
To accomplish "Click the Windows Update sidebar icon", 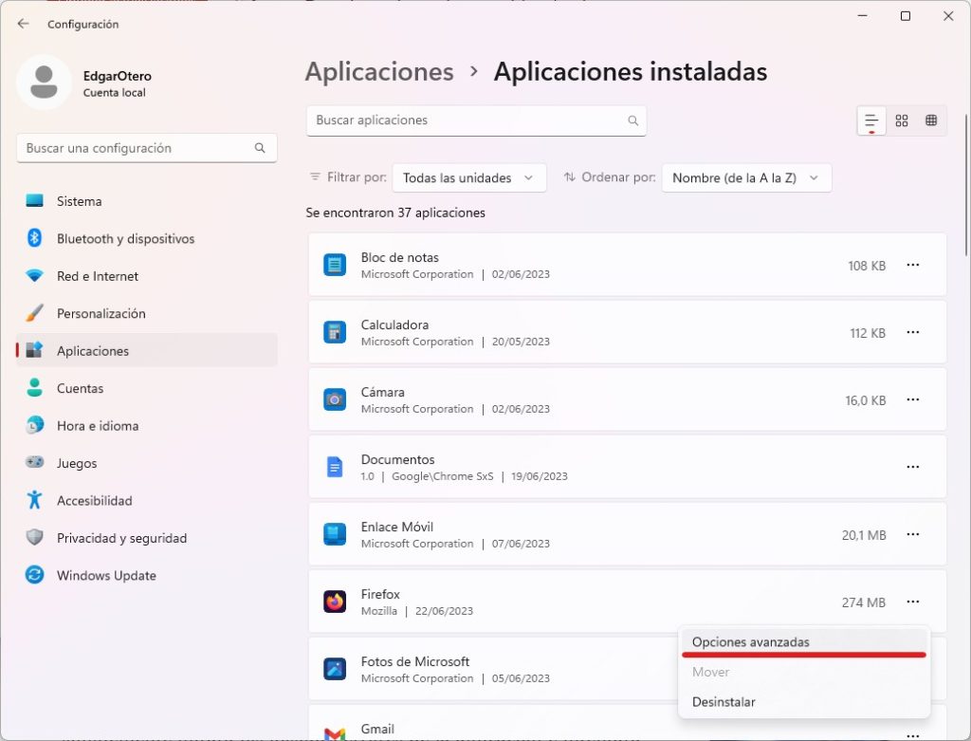I will 35,575.
